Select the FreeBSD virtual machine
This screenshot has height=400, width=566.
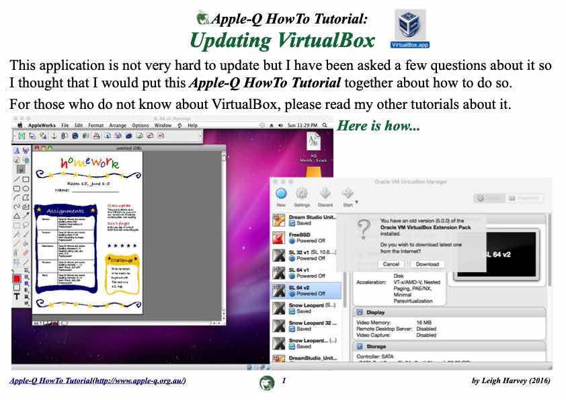click(x=306, y=238)
